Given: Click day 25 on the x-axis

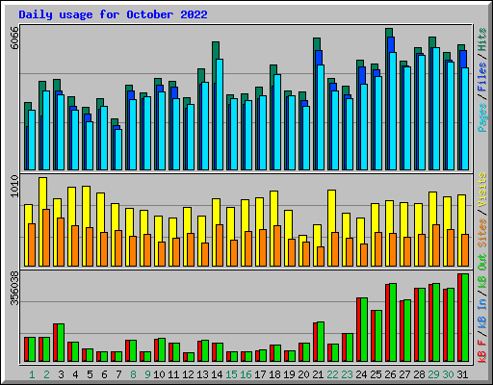Looking at the screenshot, I should pos(376,374).
